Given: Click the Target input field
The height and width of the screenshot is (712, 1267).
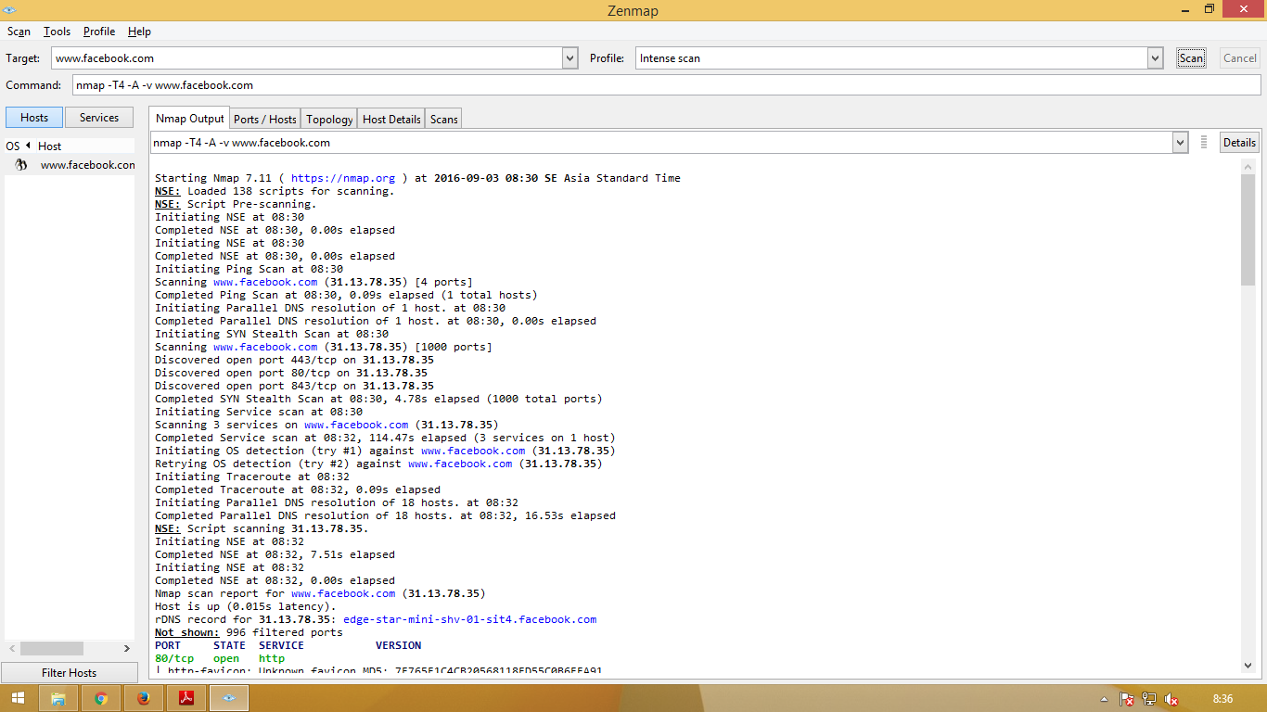Looking at the screenshot, I should pyautogui.click(x=307, y=58).
